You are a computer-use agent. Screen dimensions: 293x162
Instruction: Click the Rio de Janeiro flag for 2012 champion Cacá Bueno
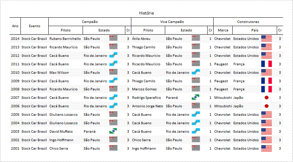pyautogui.click(x=113, y=55)
